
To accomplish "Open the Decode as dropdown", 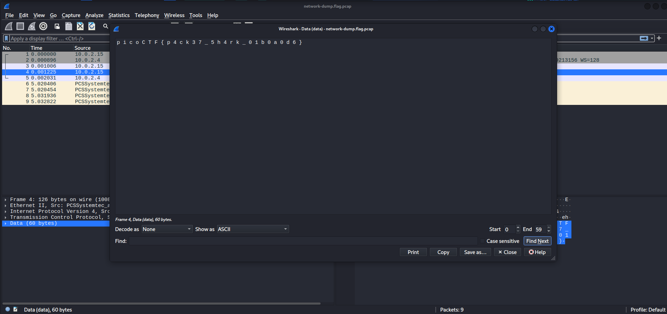I will [167, 229].
